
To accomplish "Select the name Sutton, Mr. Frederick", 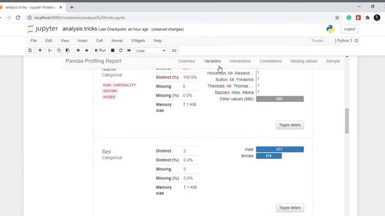I will pyautogui.click(x=234, y=80).
